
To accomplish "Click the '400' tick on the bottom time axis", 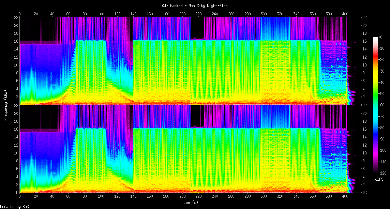I will click(345, 197).
